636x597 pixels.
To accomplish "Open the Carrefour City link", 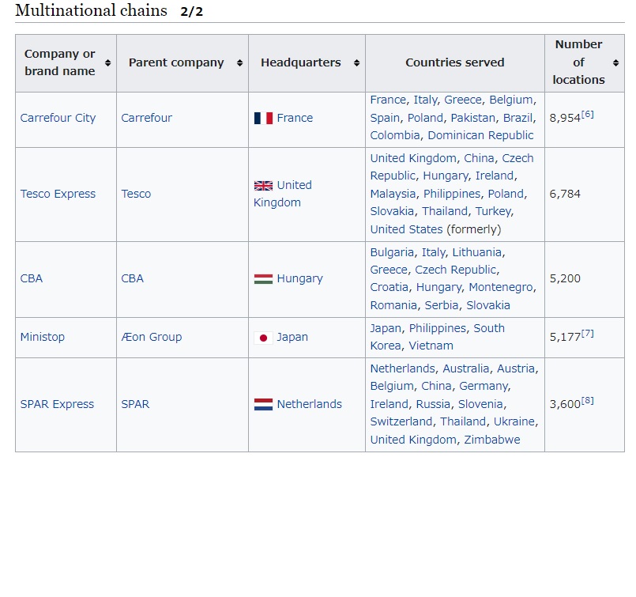I will click(x=58, y=118).
